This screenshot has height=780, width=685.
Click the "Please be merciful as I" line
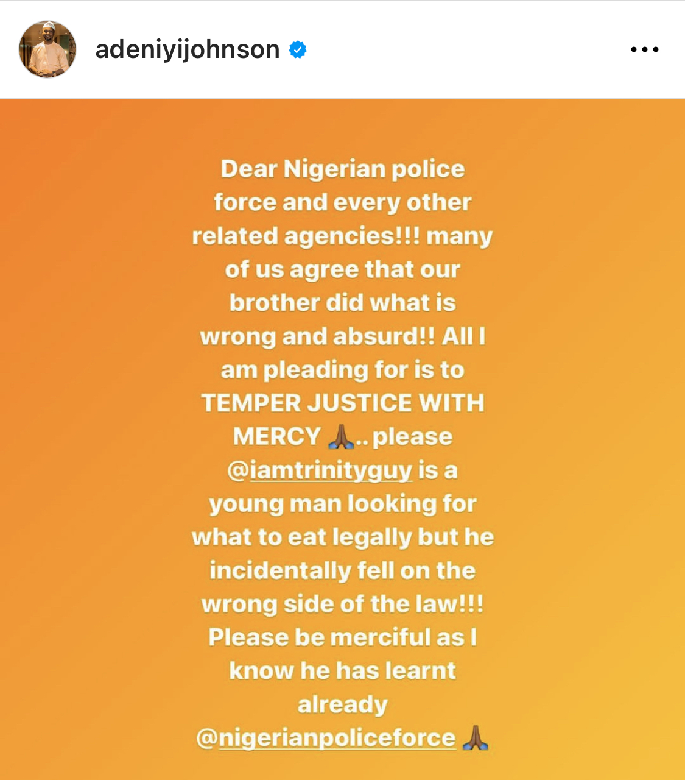coord(343,637)
